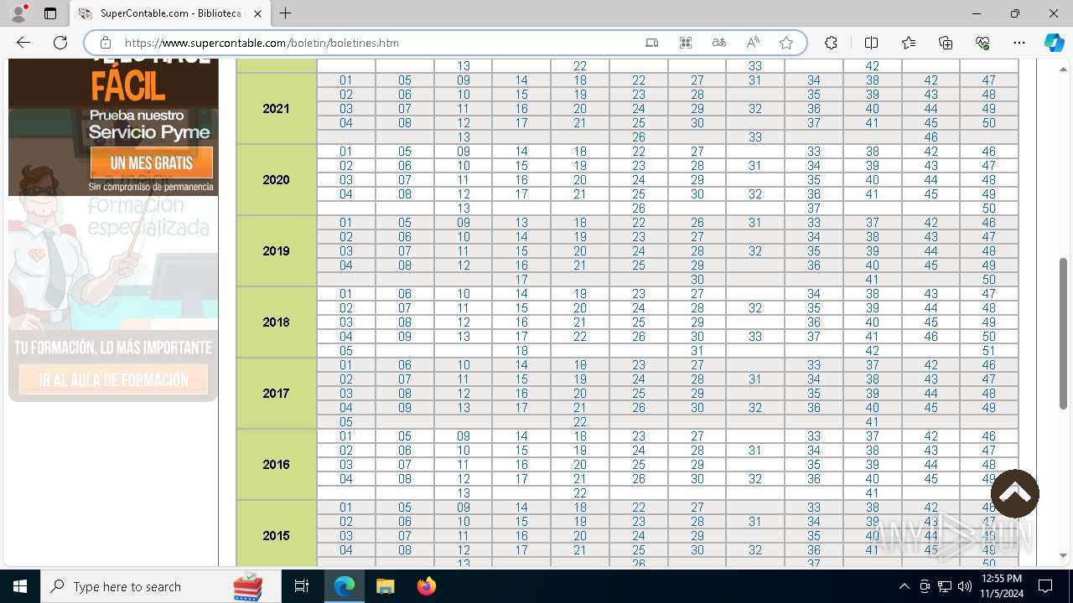Open a new browser tab

pyautogui.click(x=286, y=13)
